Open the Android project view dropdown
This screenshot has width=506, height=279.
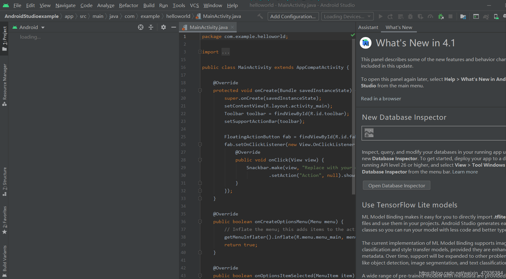tap(28, 27)
